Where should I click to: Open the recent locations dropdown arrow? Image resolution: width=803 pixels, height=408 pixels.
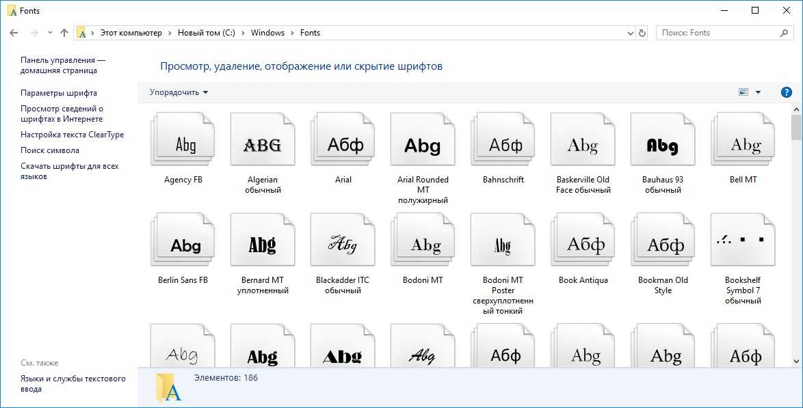(x=50, y=33)
